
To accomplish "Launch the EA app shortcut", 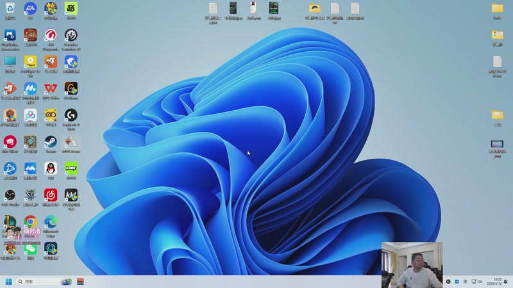I will 30,8.
